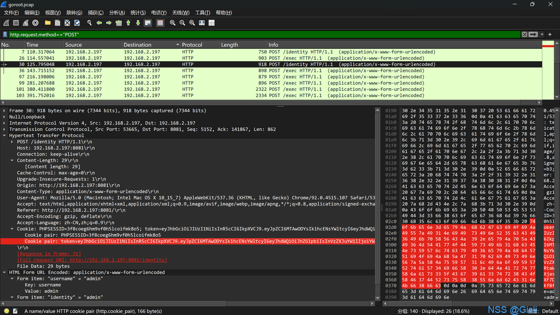Select packet 99 POST /exec row
The image size is (560, 315).
point(271,83)
